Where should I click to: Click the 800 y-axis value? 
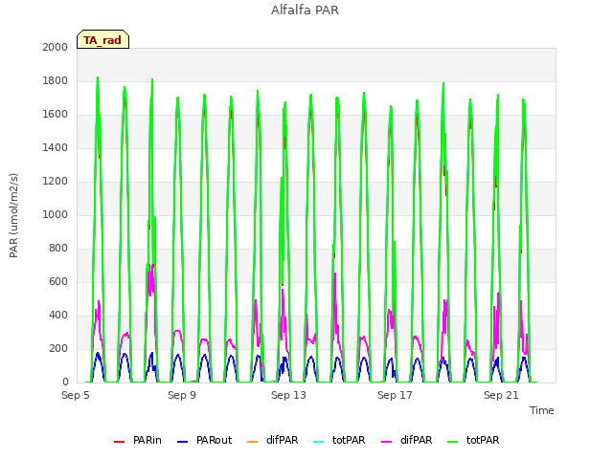coord(58,249)
